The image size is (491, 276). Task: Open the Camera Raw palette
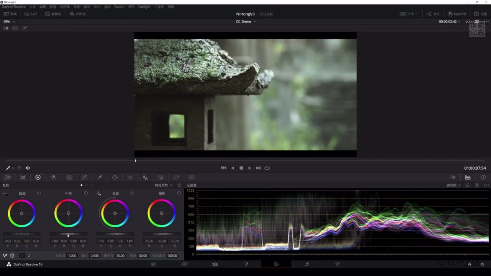coord(7,177)
